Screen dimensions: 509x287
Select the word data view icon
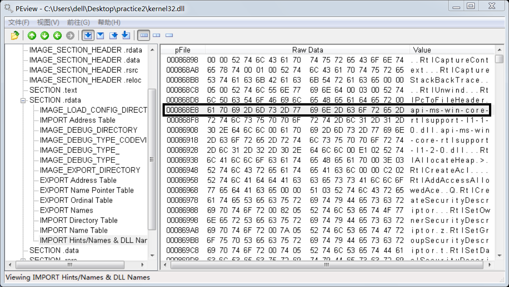100,36
